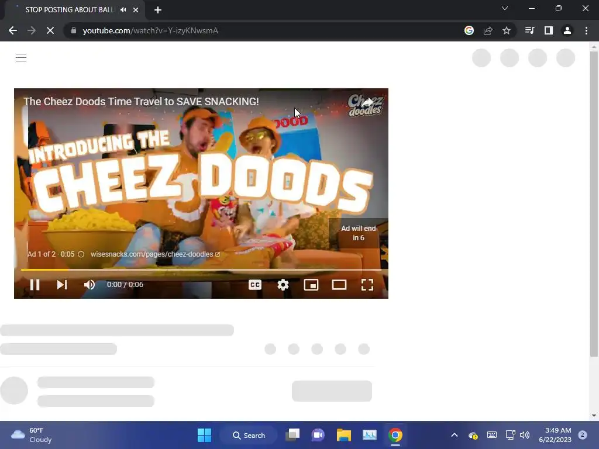Skip to next video with Next button
This screenshot has width=599, height=449.
[62, 285]
